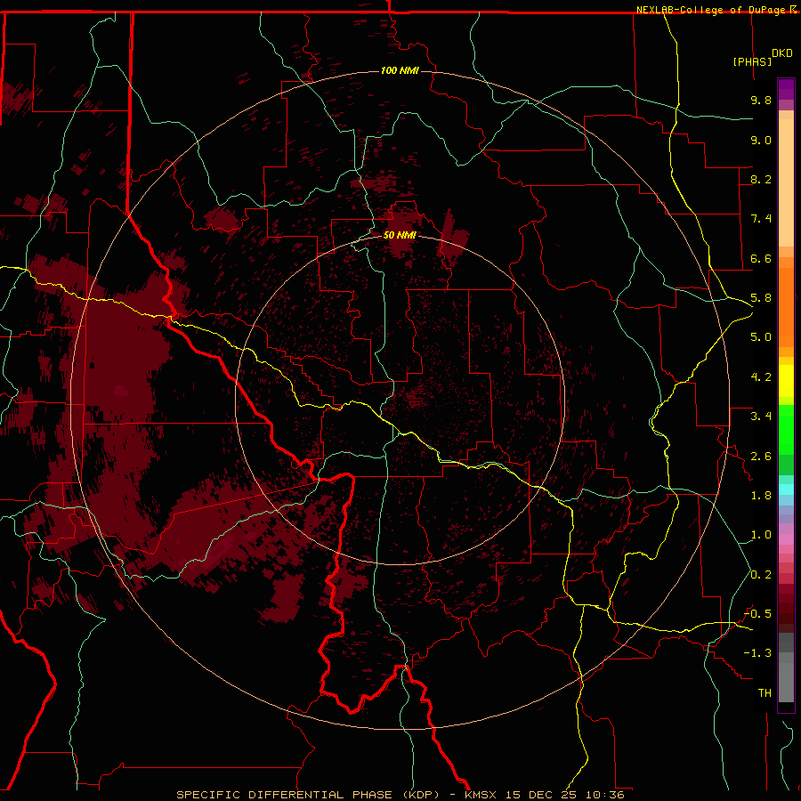The height and width of the screenshot is (801, 801).
Task: Click the 3.4 legend value
Action: (761, 417)
